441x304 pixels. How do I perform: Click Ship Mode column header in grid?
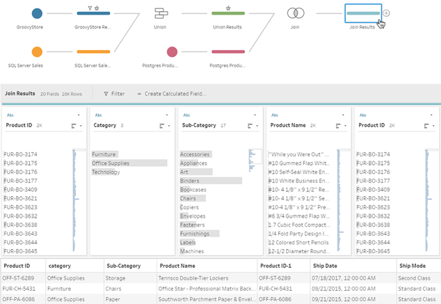click(412, 266)
